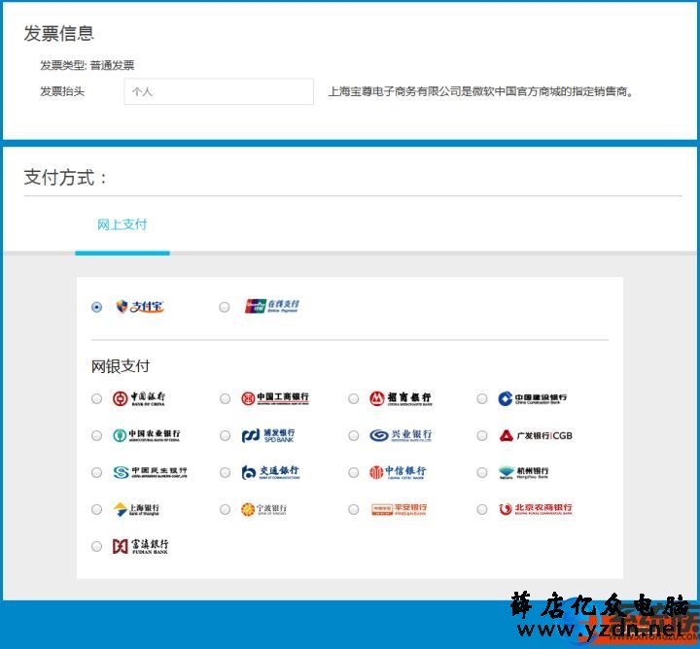Image resolution: width=700 pixels, height=649 pixels.
Task: Choose the Hangzhou Bank 杭州银行 radio button
Action: [482, 472]
